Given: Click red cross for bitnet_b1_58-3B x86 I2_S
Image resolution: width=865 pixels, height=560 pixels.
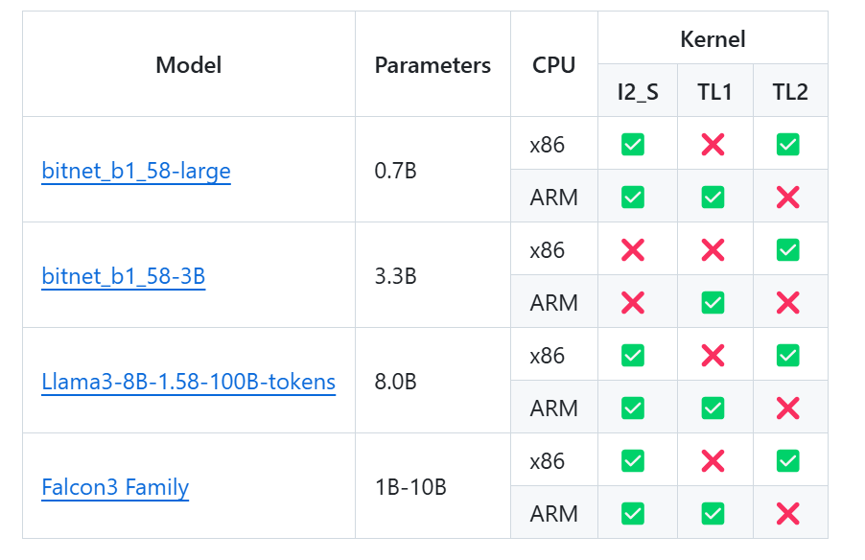Looking at the screenshot, I should tap(633, 250).
